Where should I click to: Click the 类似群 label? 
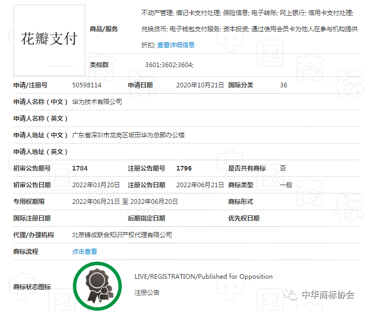[x=99, y=64]
